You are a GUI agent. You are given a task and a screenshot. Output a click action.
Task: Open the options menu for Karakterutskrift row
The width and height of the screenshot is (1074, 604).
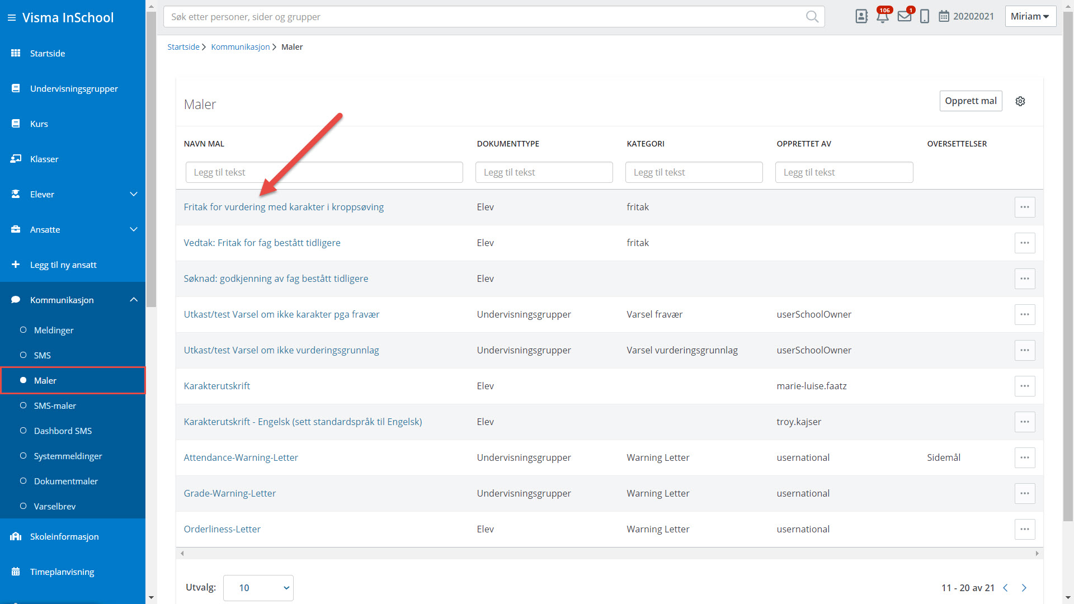[1024, 386]
